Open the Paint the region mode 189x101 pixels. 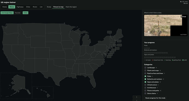(x=71, y=7)
